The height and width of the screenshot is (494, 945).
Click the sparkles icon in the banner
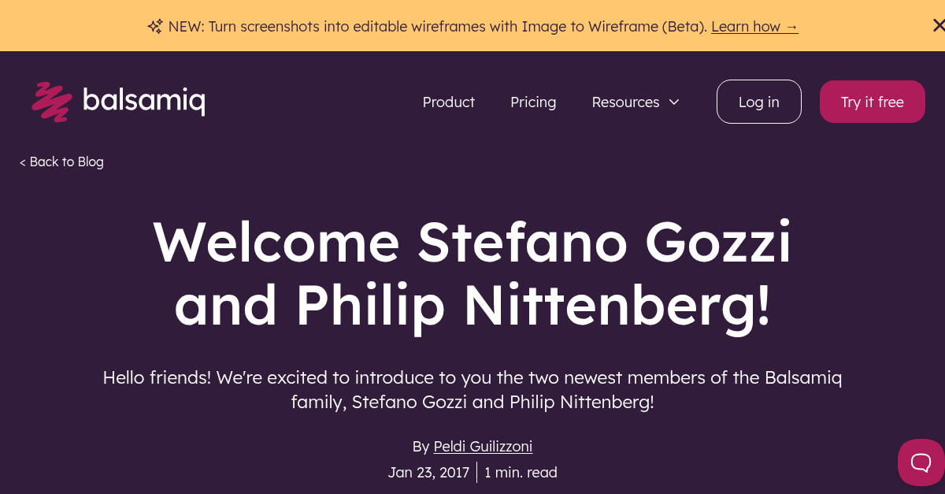pos(154,25)
